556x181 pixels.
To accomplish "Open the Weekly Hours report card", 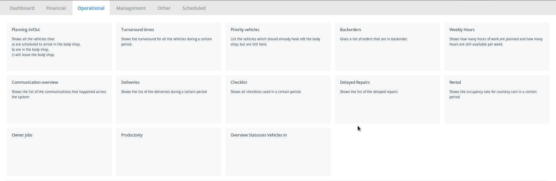I will coord(497,46).
